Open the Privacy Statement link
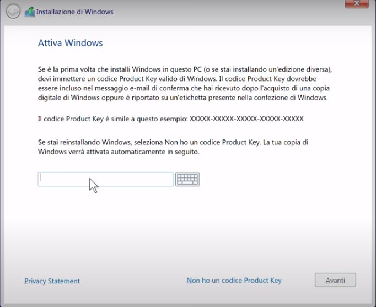This screenshot has width=376, height=307. tap(52, 281)
